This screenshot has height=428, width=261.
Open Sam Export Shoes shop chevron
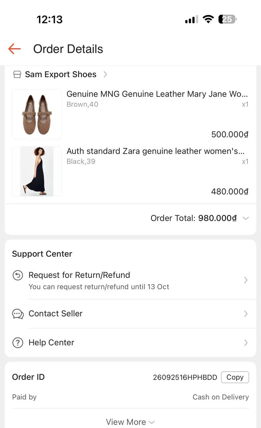(x=105, y=74)
